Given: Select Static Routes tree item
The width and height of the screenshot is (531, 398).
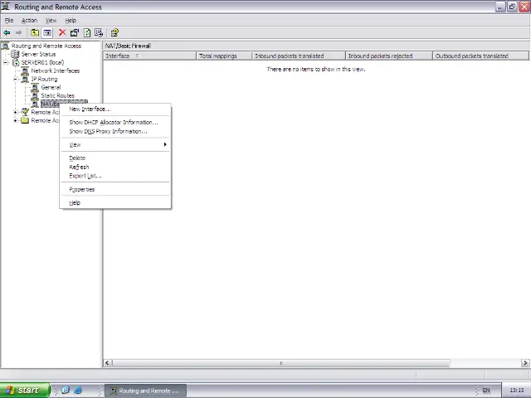Looking at the screenshot, I should pyautogui.click(x=57, y=95).
